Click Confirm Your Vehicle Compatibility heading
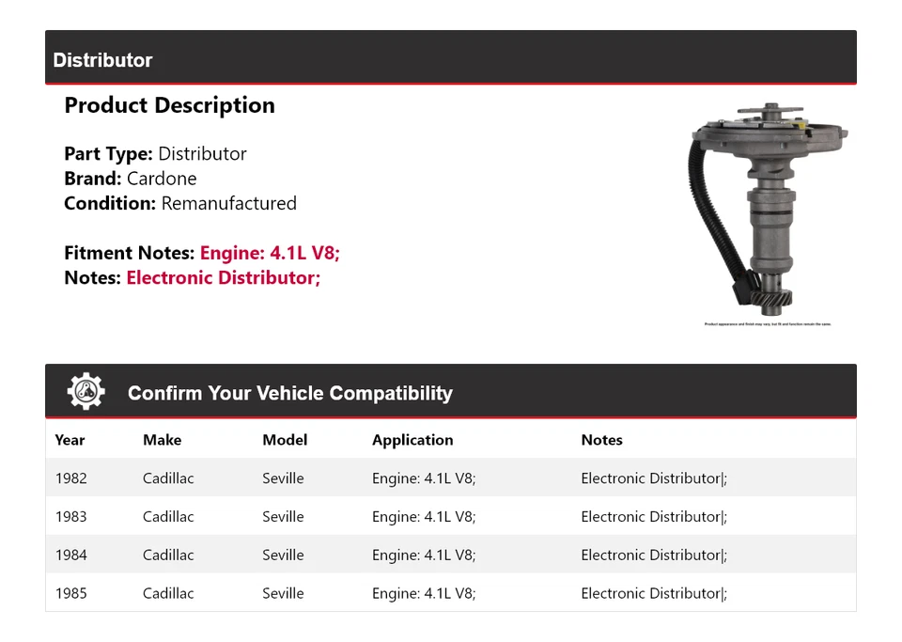 tap(289, 394)
